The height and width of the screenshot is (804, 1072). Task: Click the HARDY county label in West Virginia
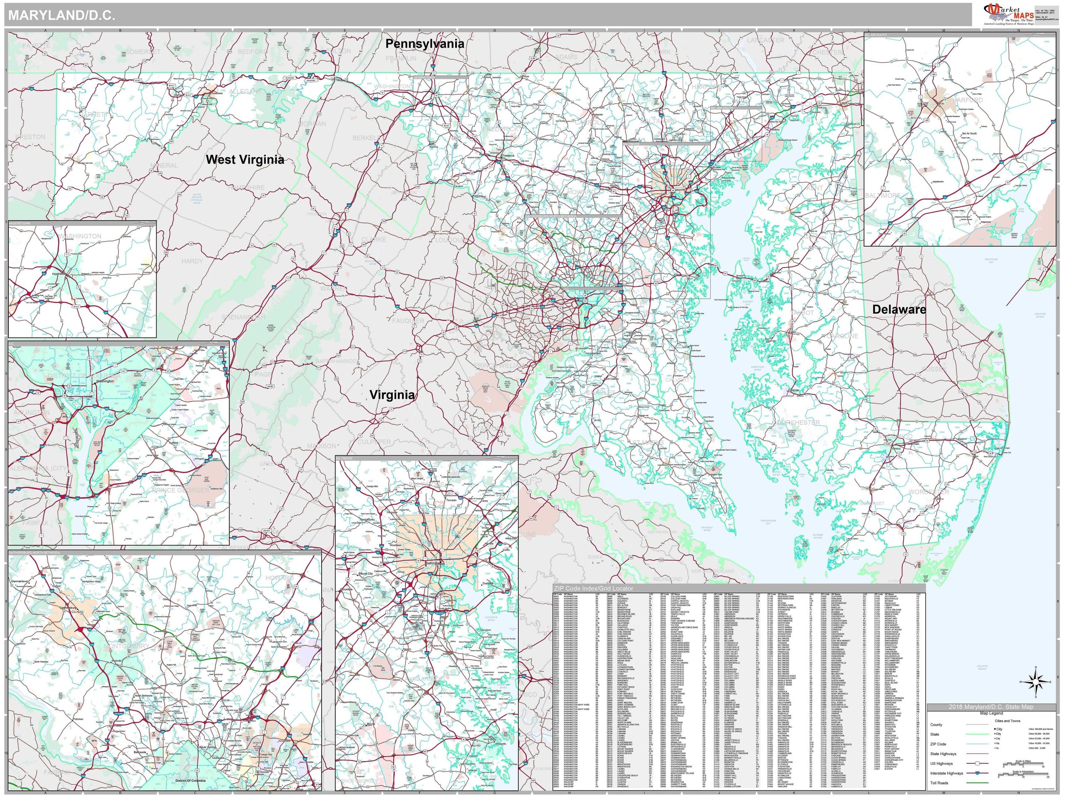(x=192, y=261)
